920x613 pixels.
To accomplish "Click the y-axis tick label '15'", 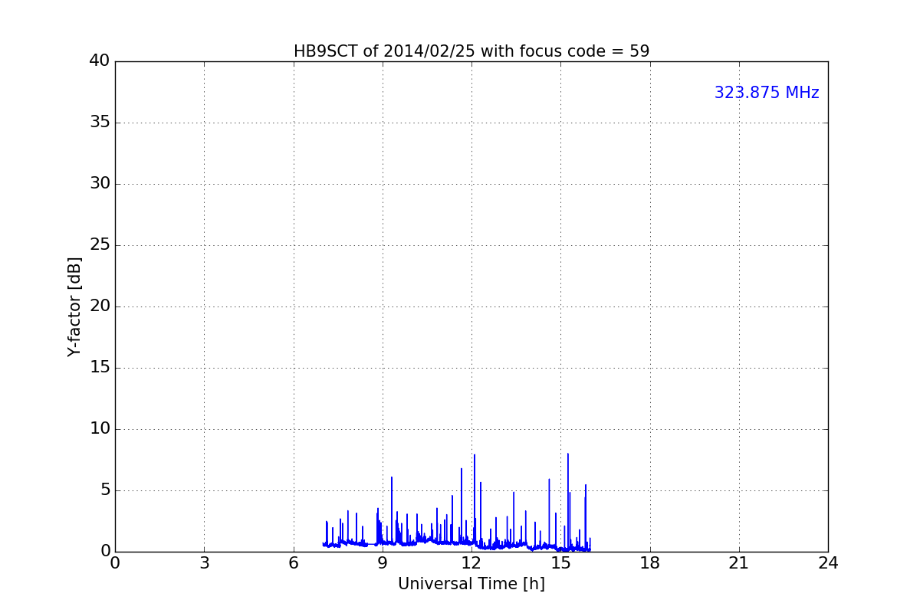I will [100, 368].
